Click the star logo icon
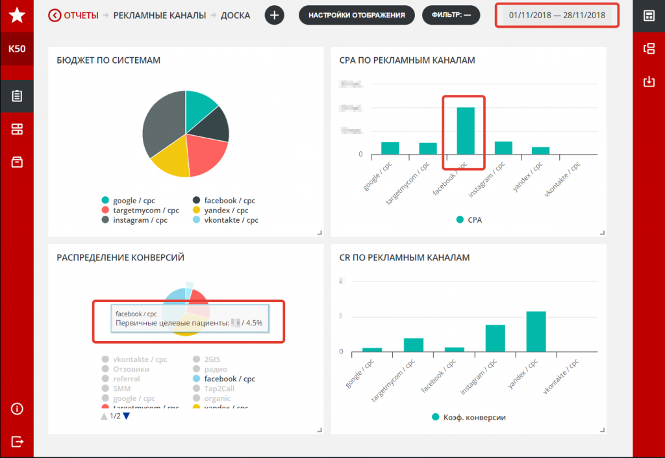Viewport: 665px width, 458px height. pos(17,16)
